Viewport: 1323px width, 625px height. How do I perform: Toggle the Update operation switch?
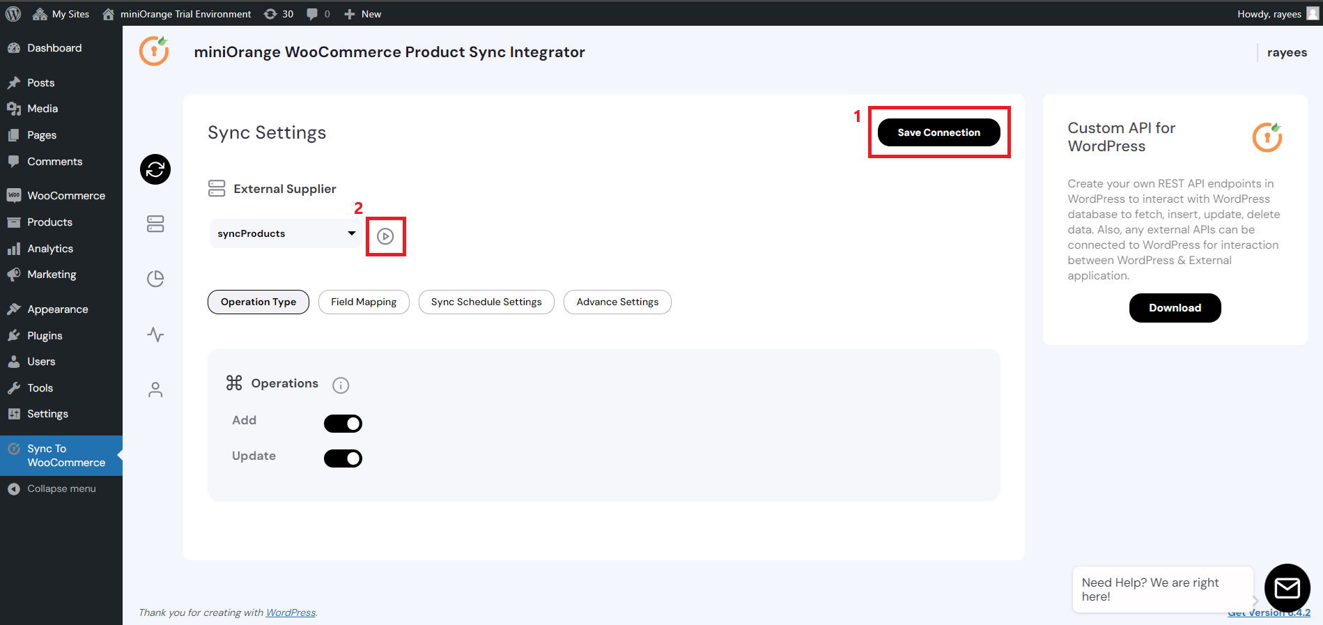343,458
